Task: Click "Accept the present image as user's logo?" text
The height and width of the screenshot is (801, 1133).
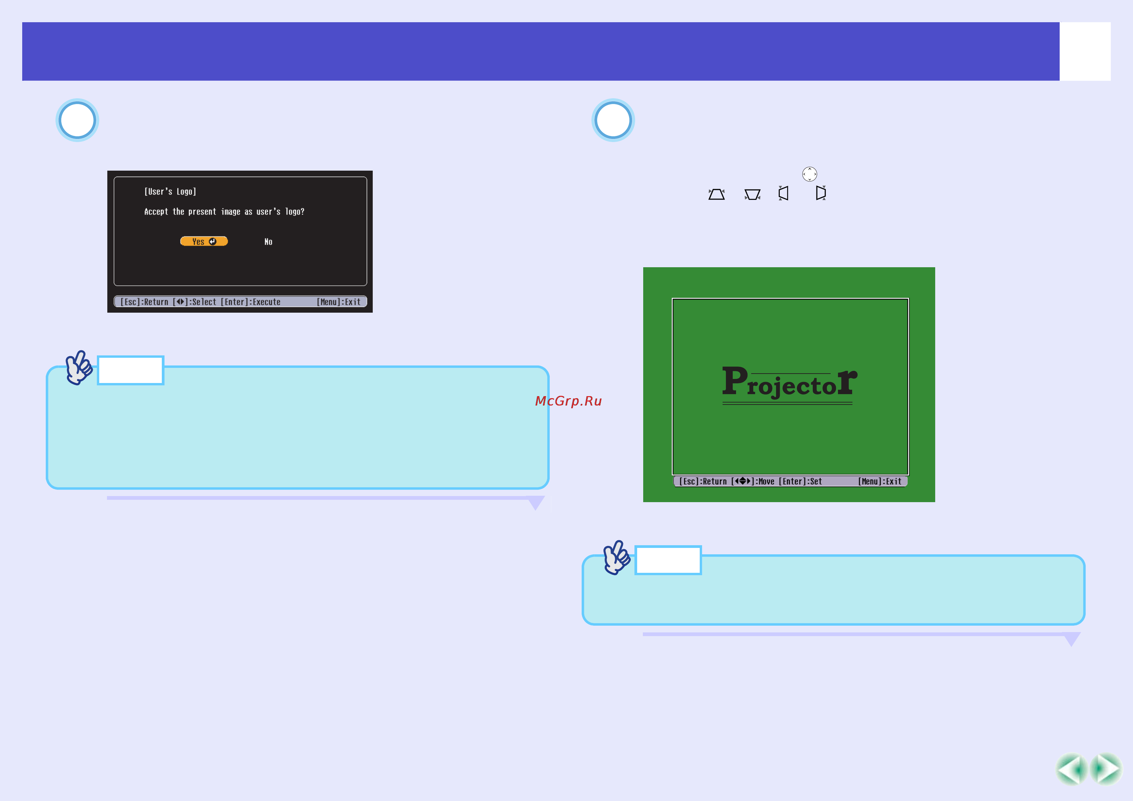Action: [224, 212]
